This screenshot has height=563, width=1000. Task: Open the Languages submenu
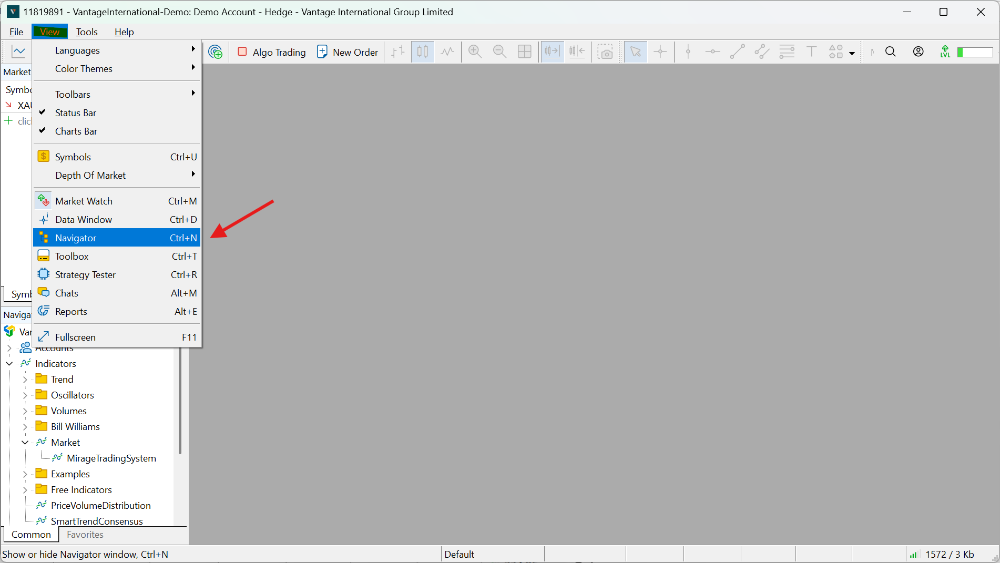[117, 50]
